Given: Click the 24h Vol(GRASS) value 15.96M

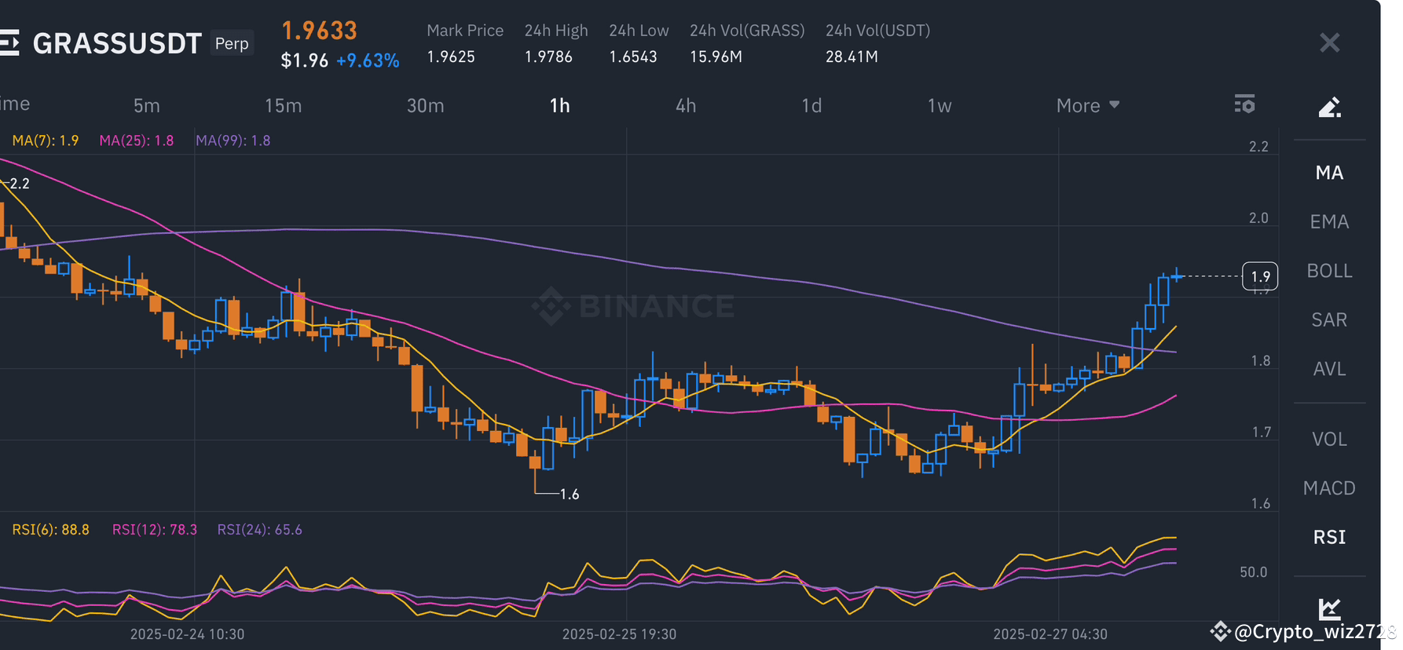Looking at the screenshot, I should (716, 57).
